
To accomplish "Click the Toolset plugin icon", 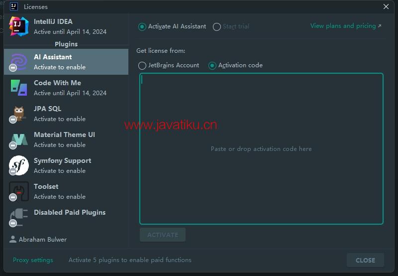I will pos(19,191).
